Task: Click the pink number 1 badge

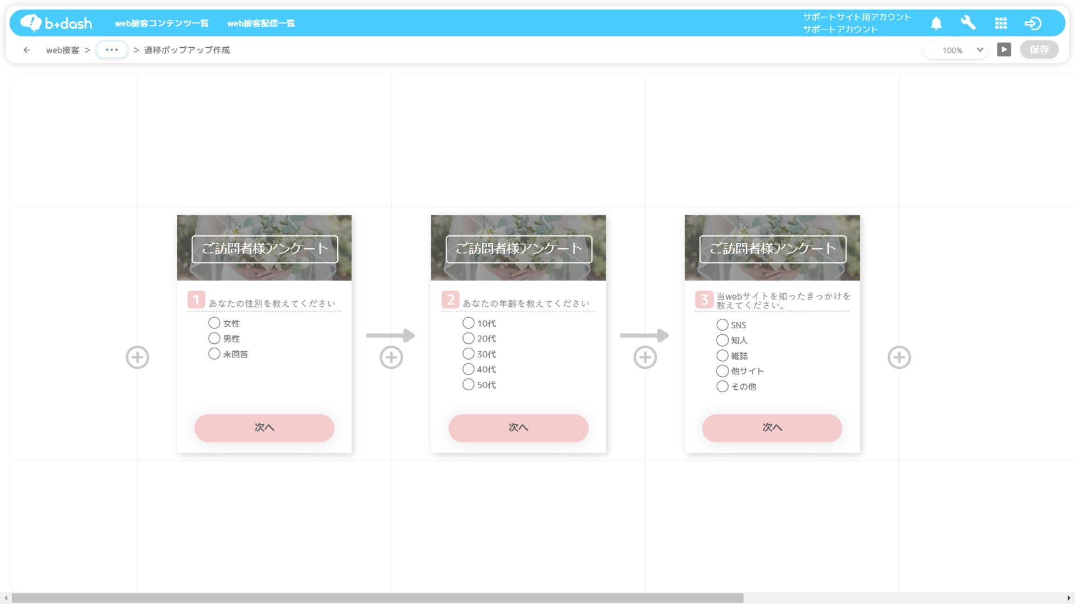Action: [196, 299]
